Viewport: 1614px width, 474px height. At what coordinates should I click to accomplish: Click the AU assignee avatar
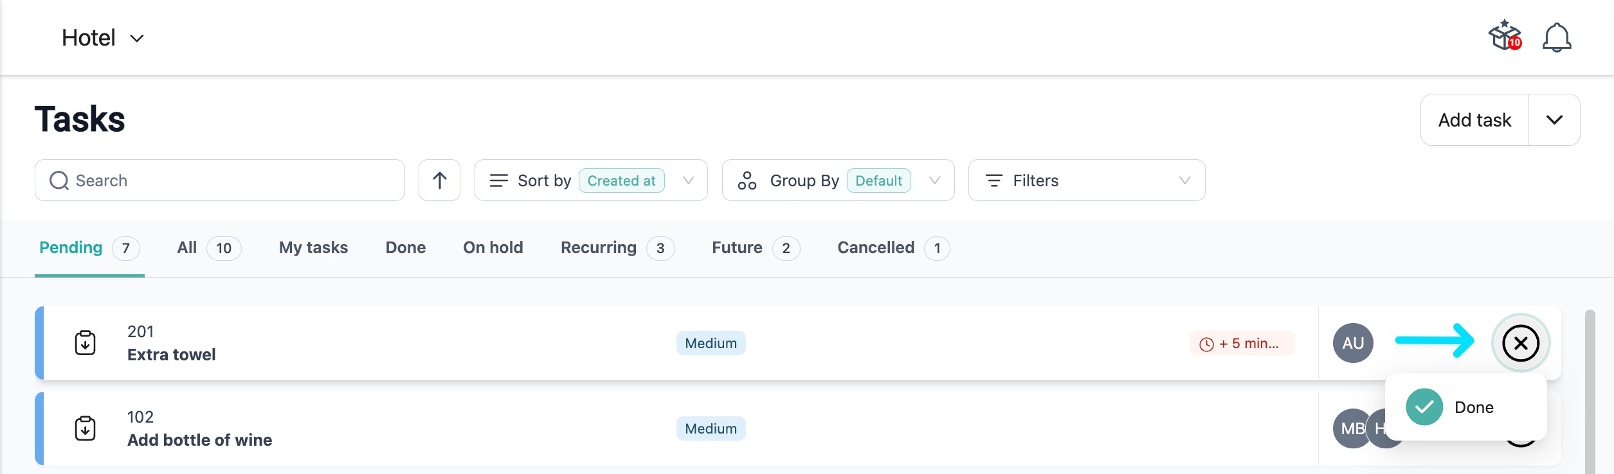1353,343
